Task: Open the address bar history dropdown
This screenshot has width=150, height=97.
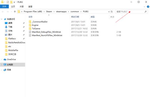Action: [109, 12]
